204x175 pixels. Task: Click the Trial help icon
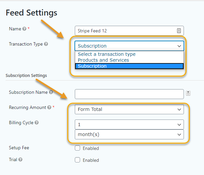(20, 159)
